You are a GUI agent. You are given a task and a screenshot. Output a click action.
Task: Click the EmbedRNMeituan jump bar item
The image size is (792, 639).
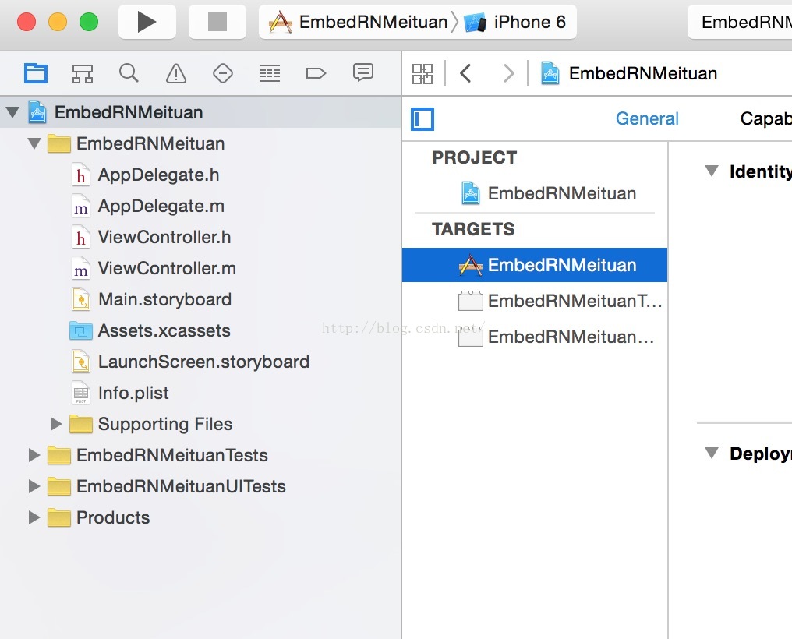(629, 74)
